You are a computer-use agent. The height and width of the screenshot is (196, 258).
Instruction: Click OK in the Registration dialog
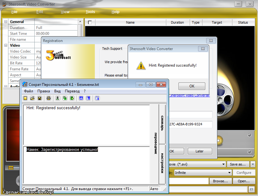tap(176, 151)
